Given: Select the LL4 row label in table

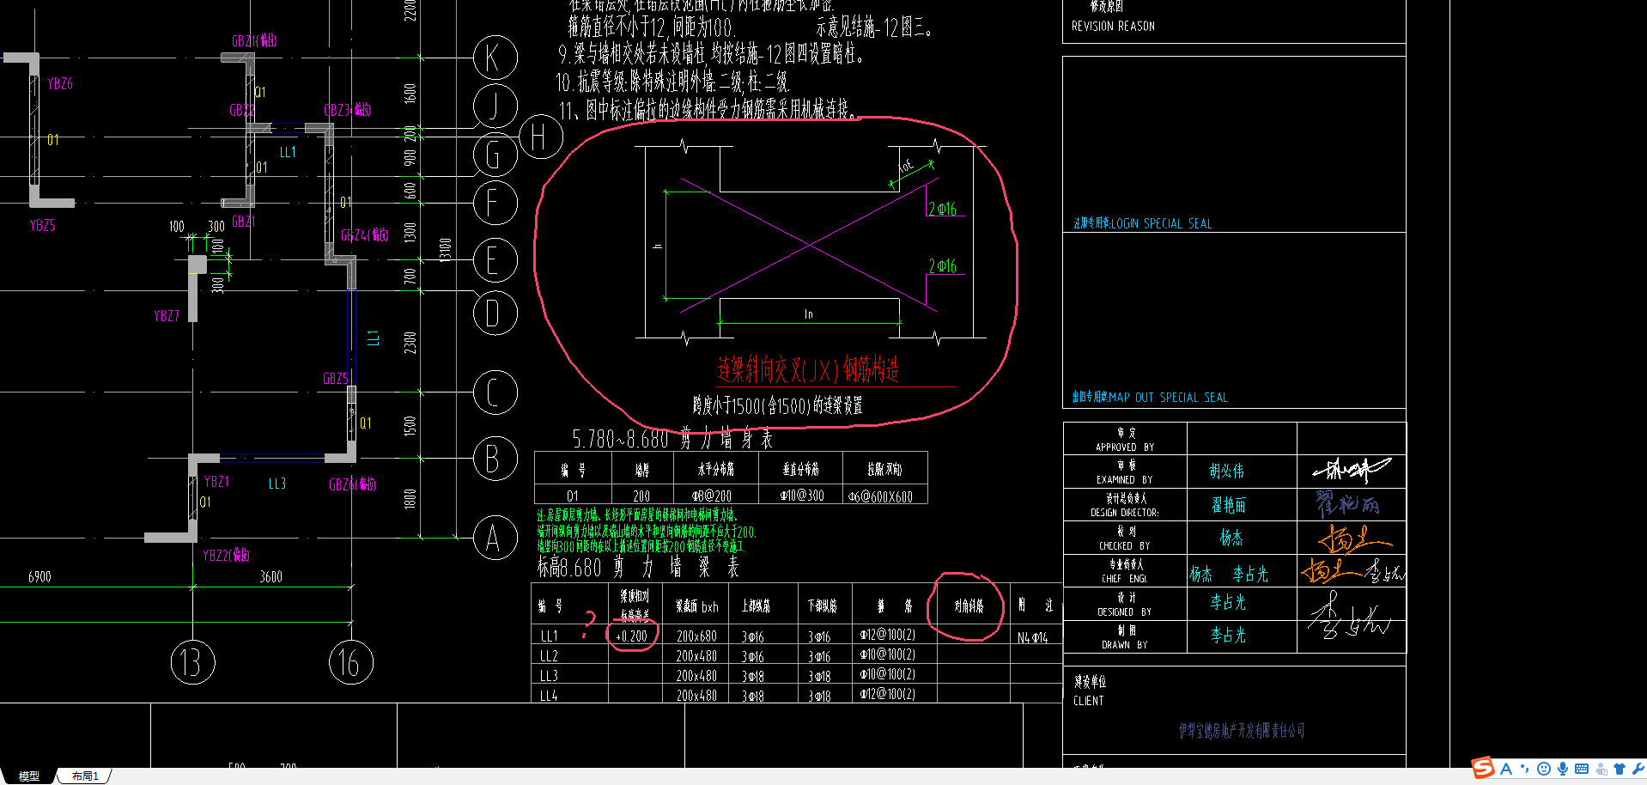Looking at the screenshot, I should point(549,696).
